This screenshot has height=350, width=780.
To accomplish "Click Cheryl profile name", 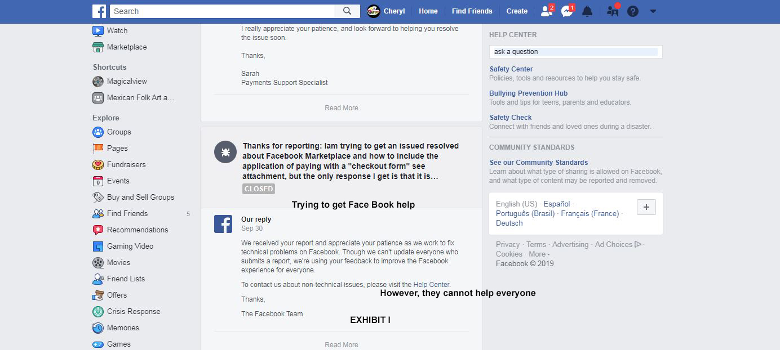I will [x=394, y=11].
